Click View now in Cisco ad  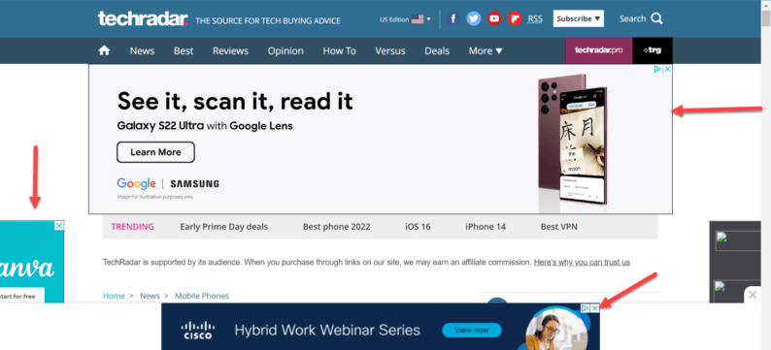[472, 330]
